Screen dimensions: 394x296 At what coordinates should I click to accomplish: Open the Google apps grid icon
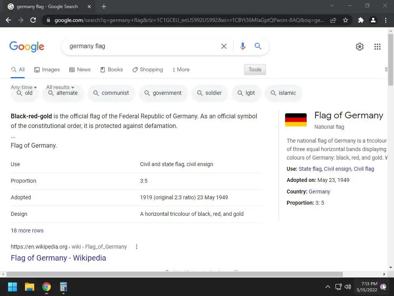tap(377, 47)
